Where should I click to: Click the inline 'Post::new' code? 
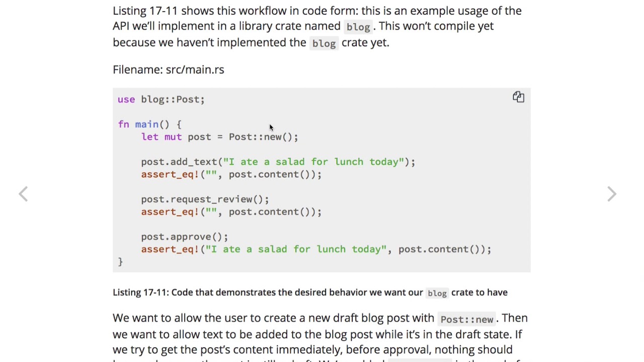click(467, 319)
